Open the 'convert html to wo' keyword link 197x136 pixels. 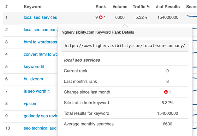pyautogui.click(x=40, y=54)
